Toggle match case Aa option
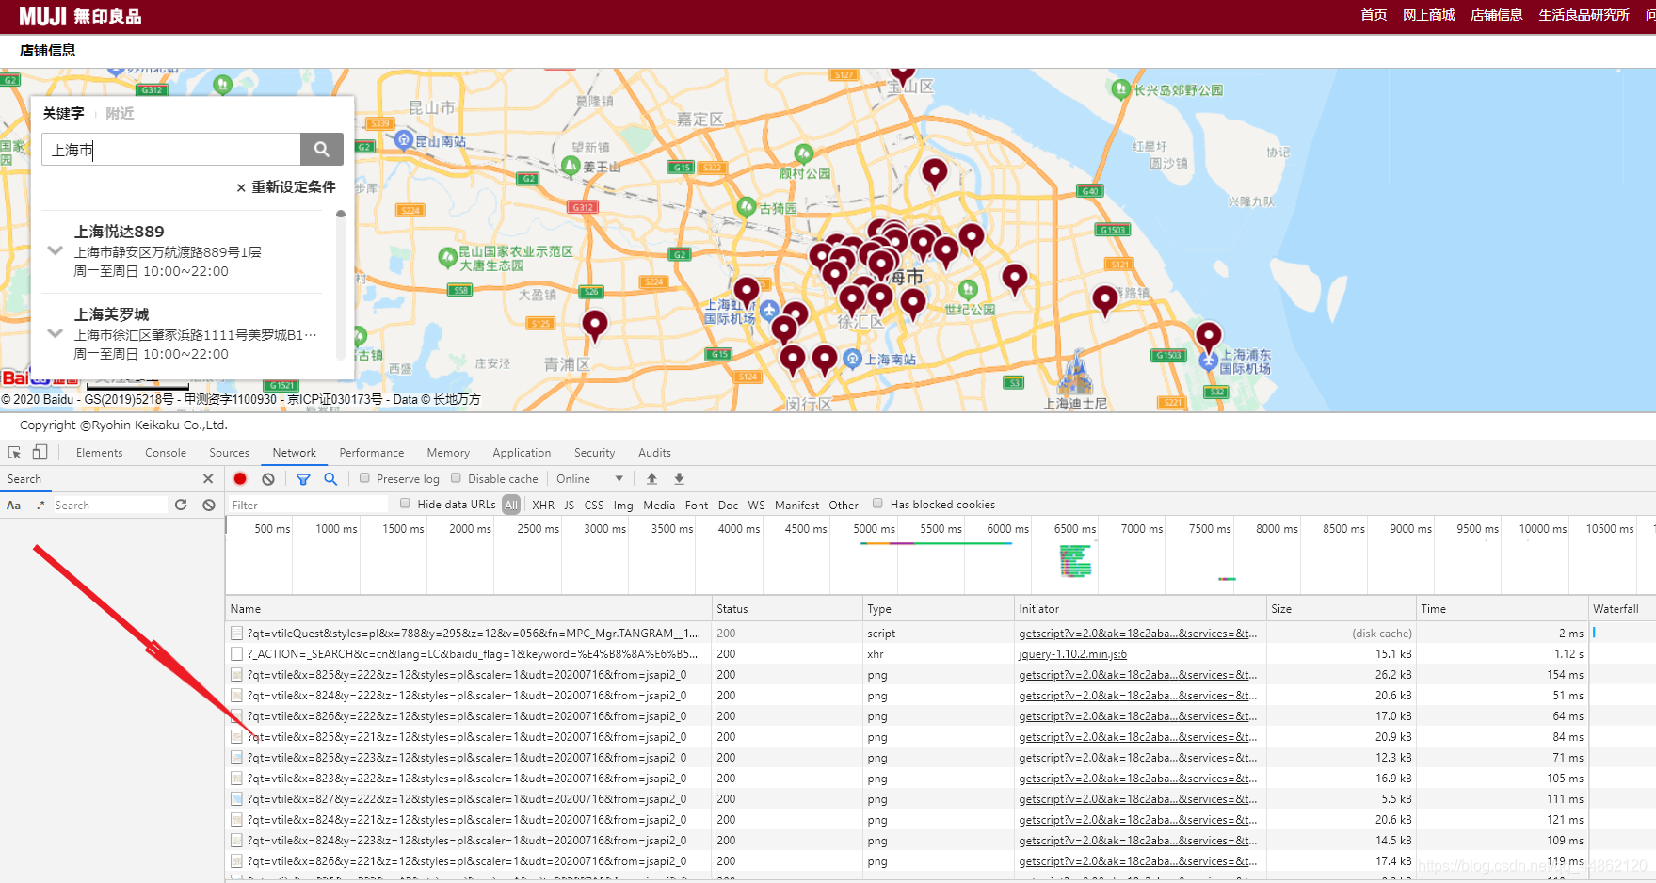The width and height of the screenshot is (1656, 883). click(14, 506)
